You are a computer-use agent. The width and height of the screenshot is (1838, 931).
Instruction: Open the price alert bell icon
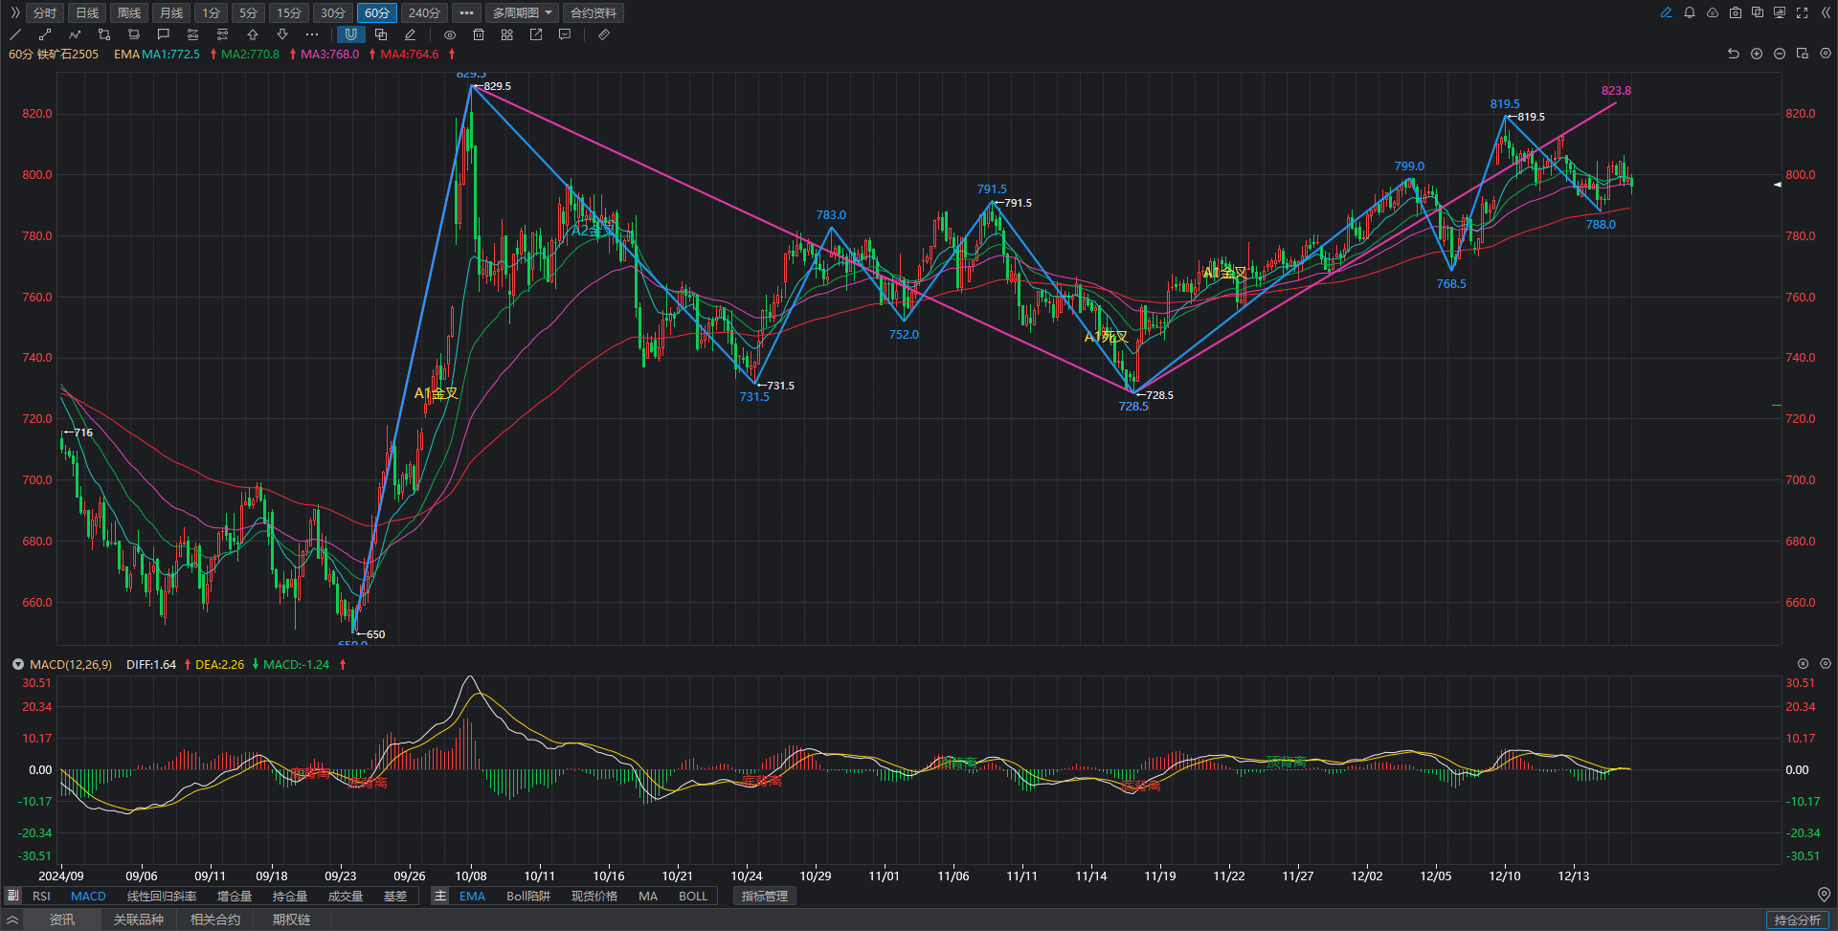[x=1690, y=12]
